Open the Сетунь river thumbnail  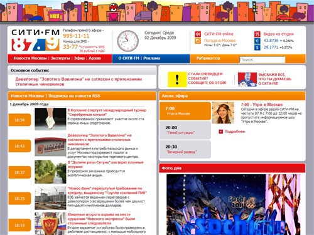tap(50, 172)
